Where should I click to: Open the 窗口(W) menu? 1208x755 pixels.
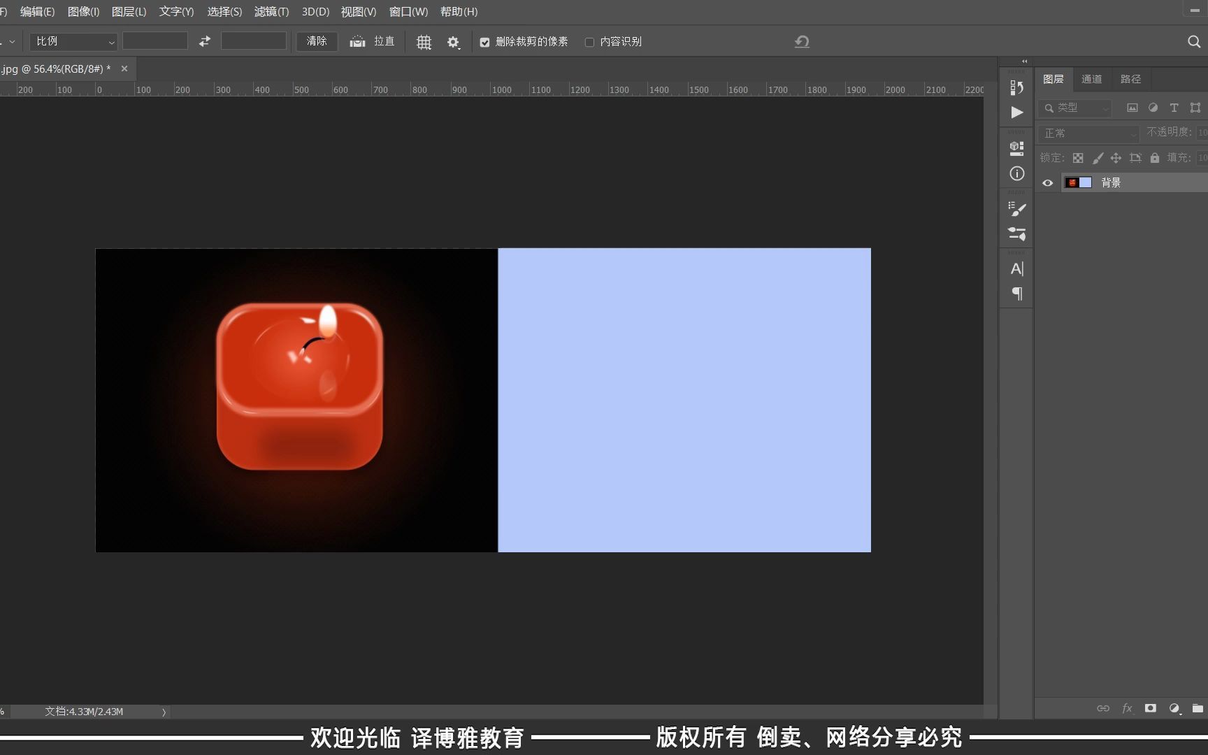point(408,12)
